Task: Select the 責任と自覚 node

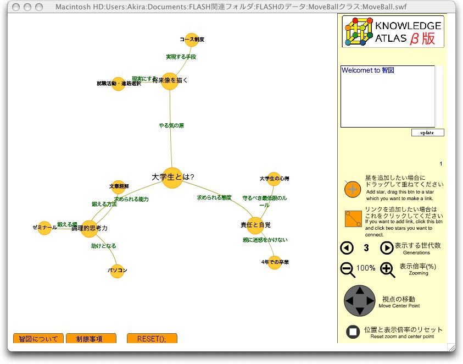Action: [x=255, y=225]
